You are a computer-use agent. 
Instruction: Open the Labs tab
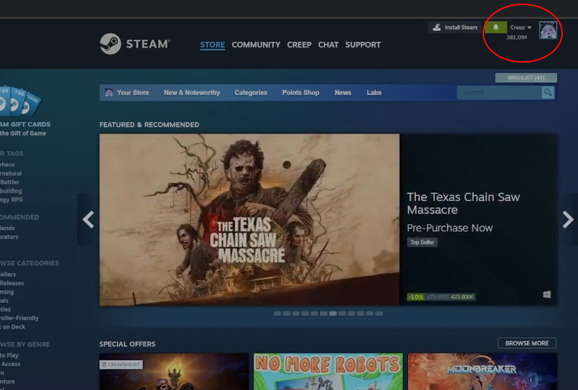click(x=374, y=93)
